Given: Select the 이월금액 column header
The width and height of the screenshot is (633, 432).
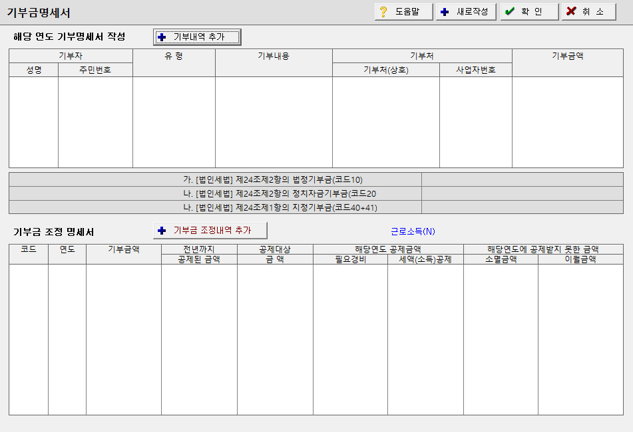Looking at the screenshot, I should click(580, 259).
